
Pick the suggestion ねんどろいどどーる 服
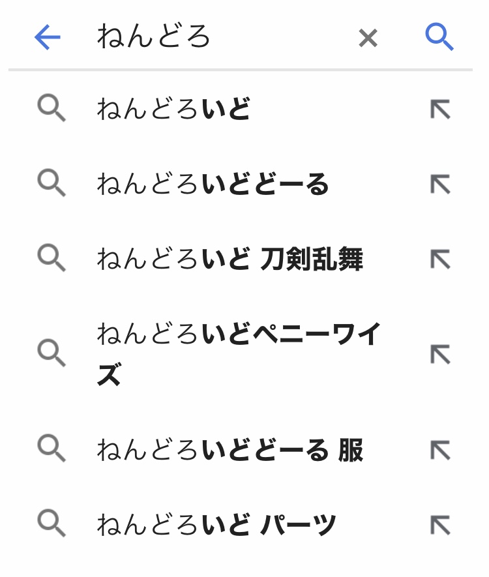(x=230, y=450)
